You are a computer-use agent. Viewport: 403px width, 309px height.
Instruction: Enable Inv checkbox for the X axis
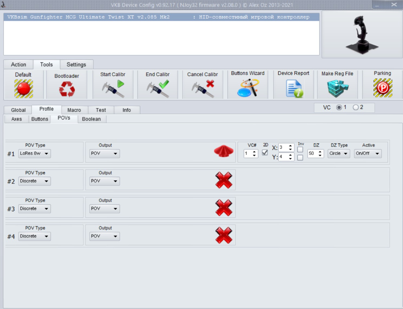coord(300,150)
